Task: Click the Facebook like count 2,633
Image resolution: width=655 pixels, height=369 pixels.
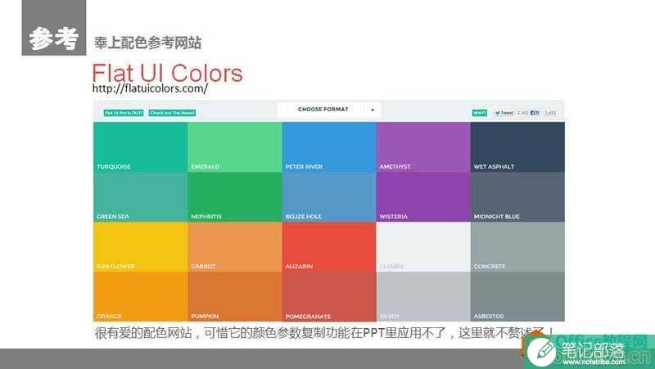Action: point(550,113)
